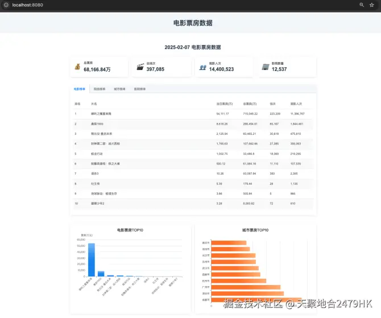Click the orange bar for 长沙市
The height and width of the screenshot is (318, 381).
click(234, 255)
